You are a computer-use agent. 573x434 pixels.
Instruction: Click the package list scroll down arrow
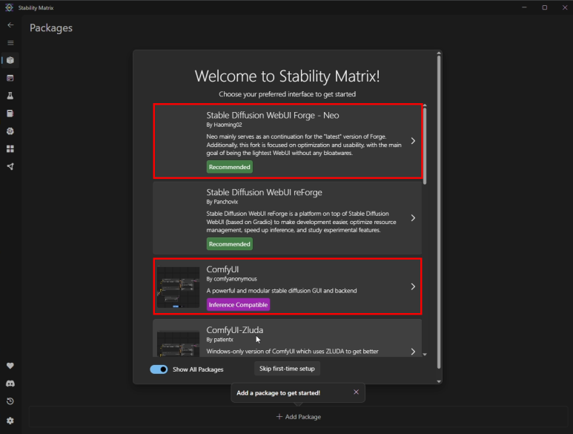(x=425, y=354)
